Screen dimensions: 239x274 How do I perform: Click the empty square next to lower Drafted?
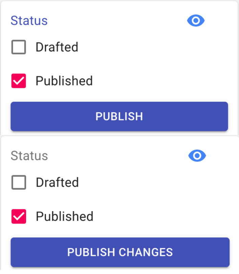click(19, 183)
